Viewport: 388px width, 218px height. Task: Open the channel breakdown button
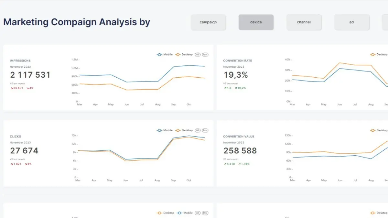(304, 22)
